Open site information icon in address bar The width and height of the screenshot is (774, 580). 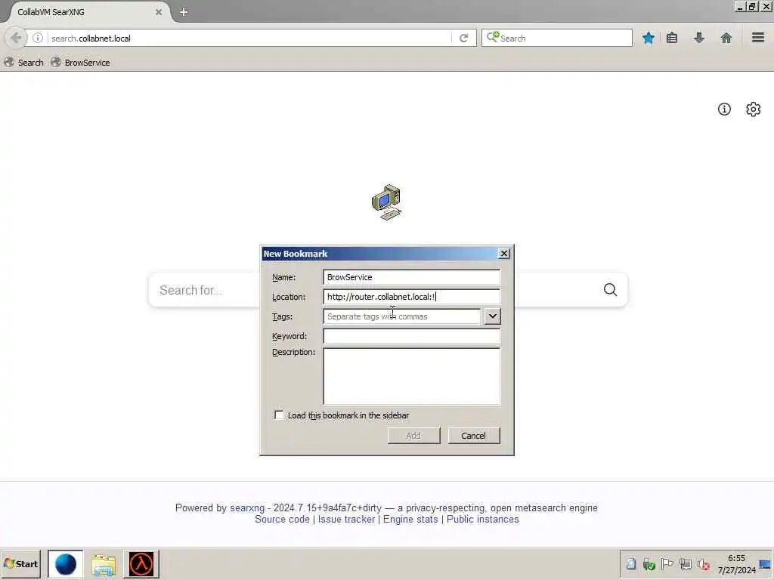pyautogui.click(x=38, y=38)
